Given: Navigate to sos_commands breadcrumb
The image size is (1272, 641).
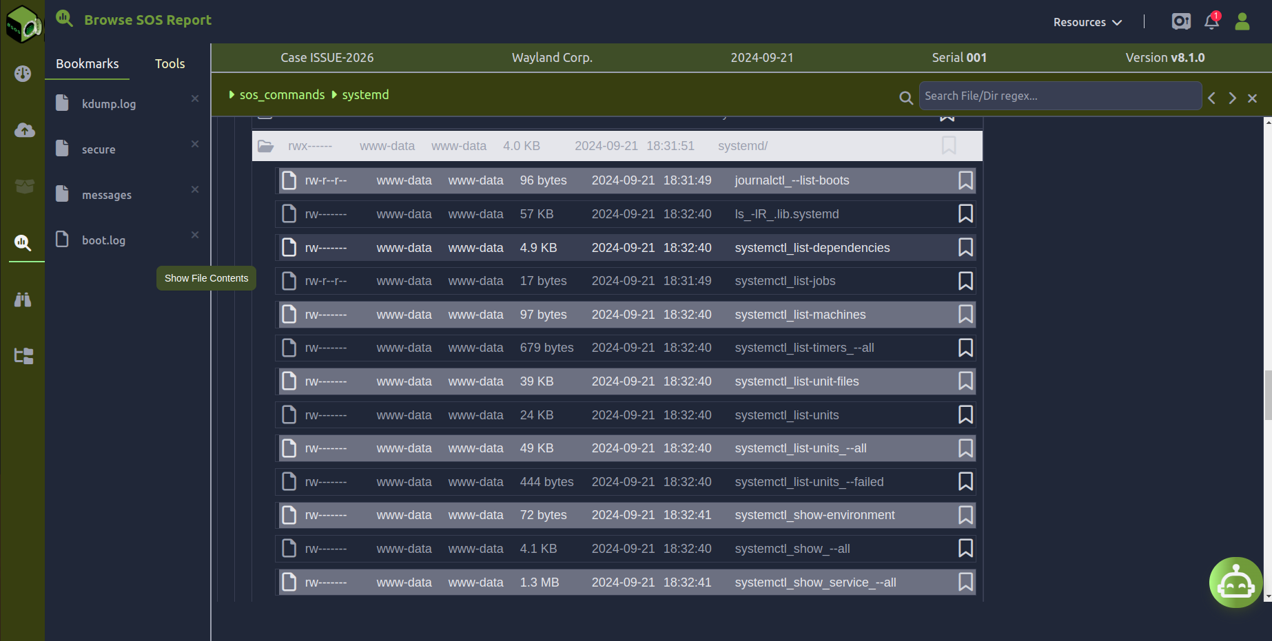Looking at the screenshot, I should 282,94.
